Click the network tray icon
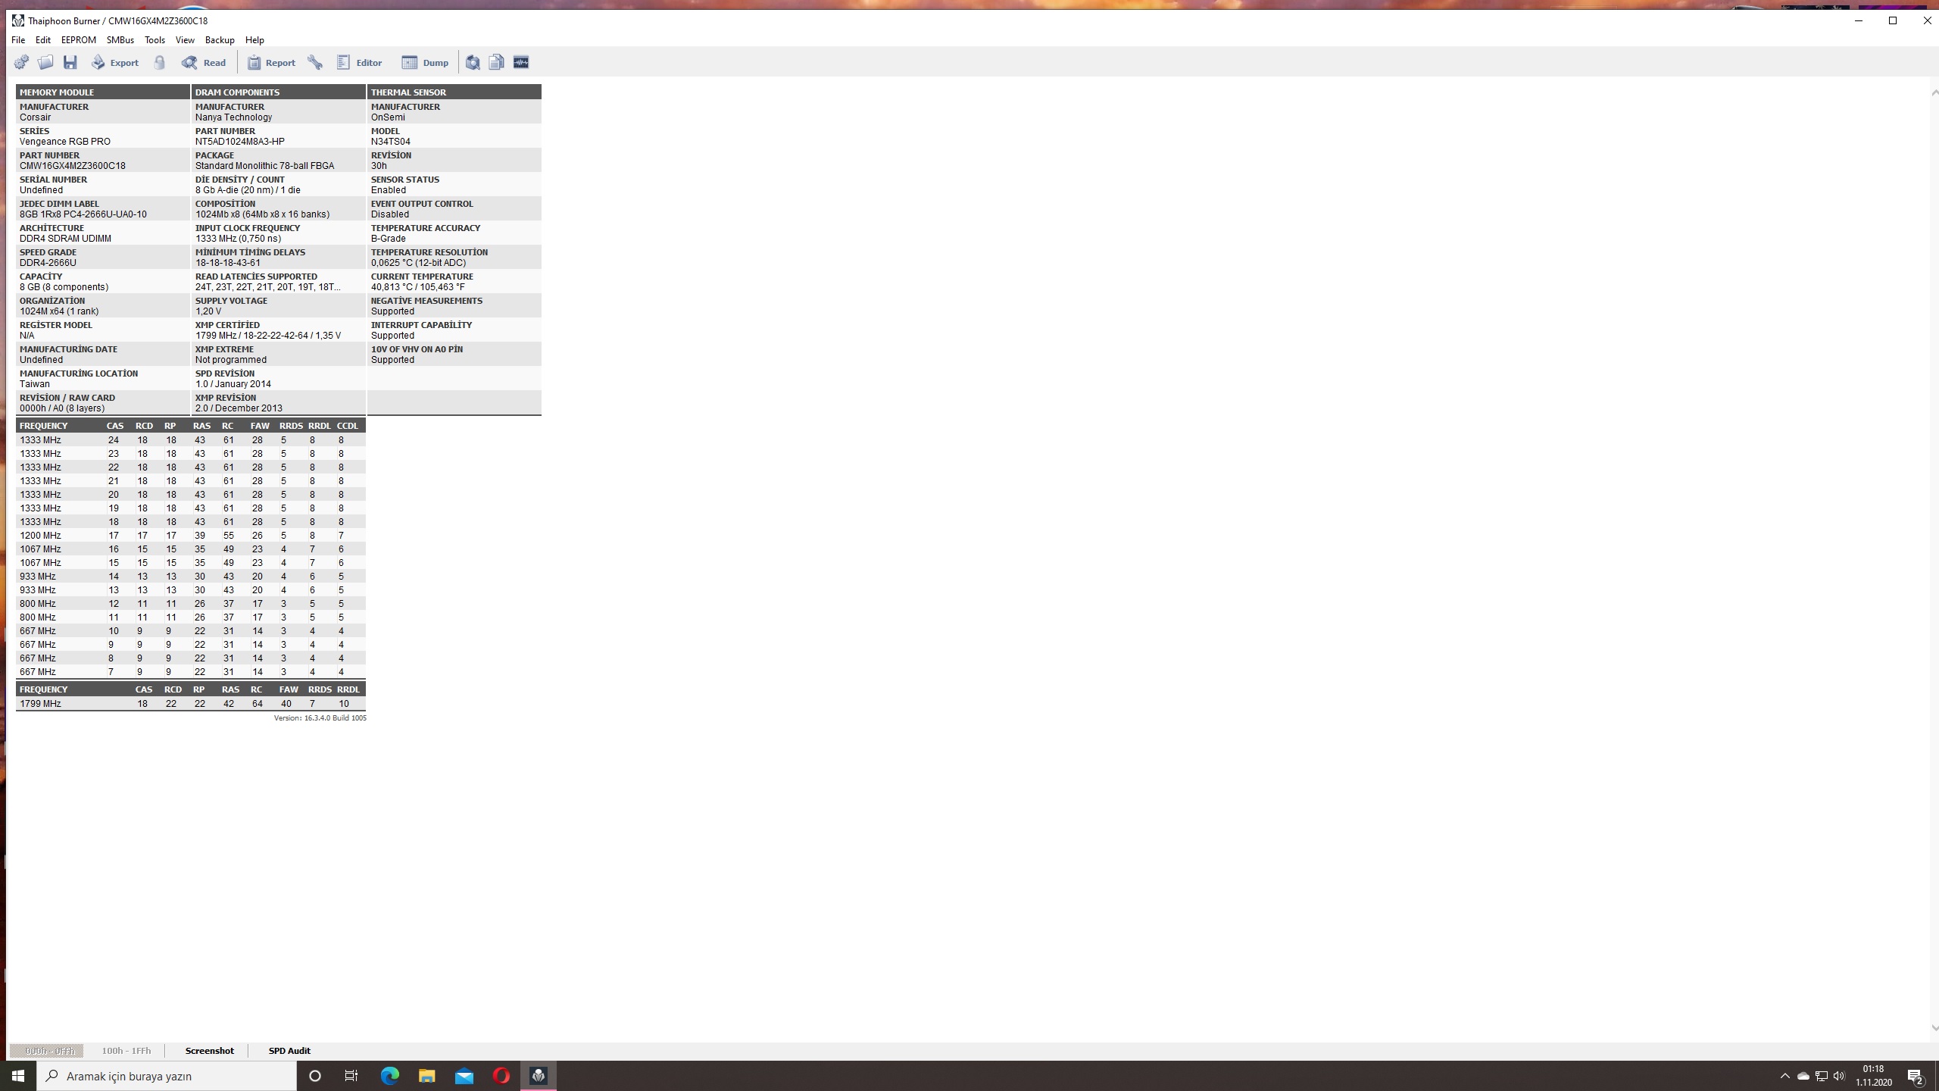 pos(1822,1076)
